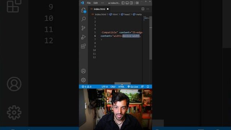
Task: Open the Edit menu
Action: tap(96, 3)
